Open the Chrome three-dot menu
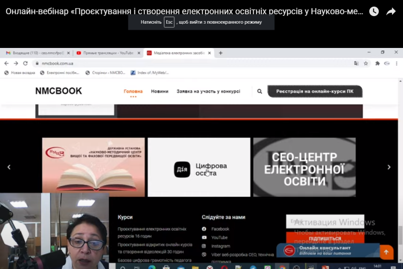Screen dimensions: 403x269 coord(396,63)
